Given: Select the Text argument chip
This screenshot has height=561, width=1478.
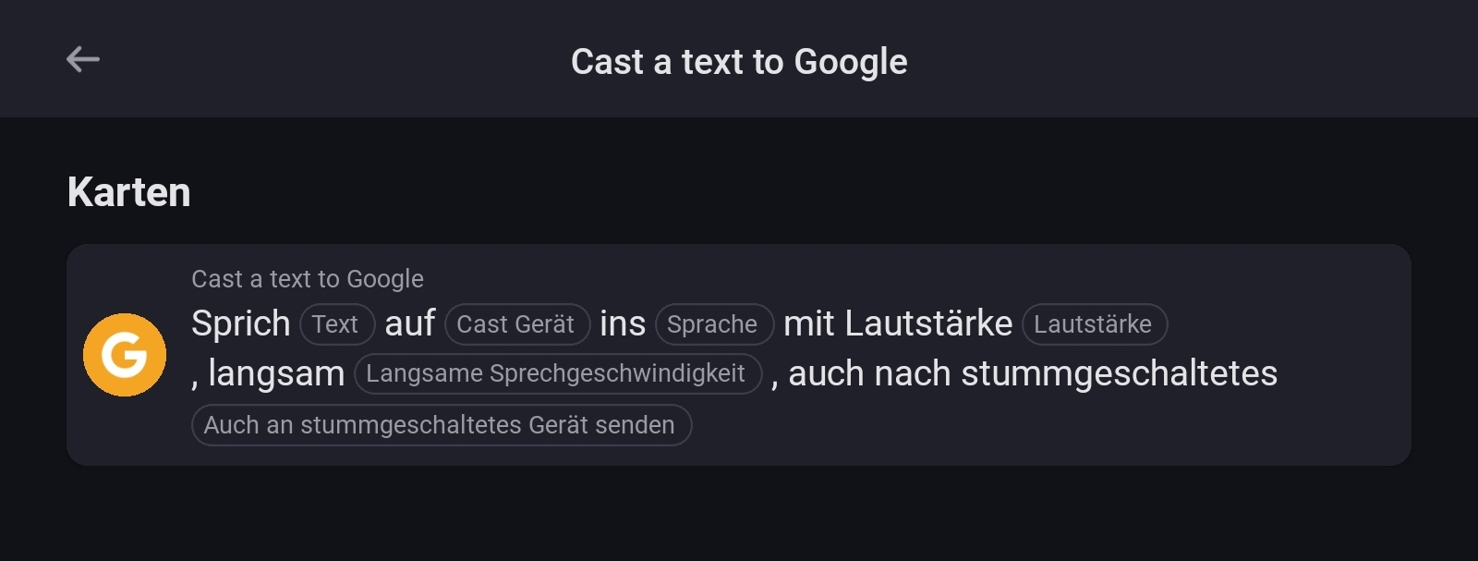Looking at the screenshot, I should [x=336, y=324].
